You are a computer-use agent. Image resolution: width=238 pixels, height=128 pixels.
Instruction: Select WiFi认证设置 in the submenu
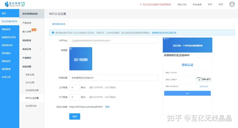tap(32, 98)
